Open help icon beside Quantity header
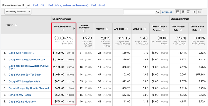Screen dimensions: 208x106 coord(107,29)
